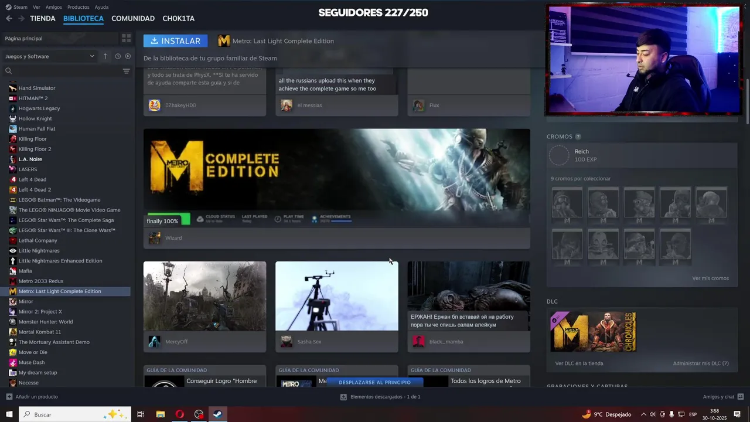Open the advanced filter options icon

pos(126,71)
